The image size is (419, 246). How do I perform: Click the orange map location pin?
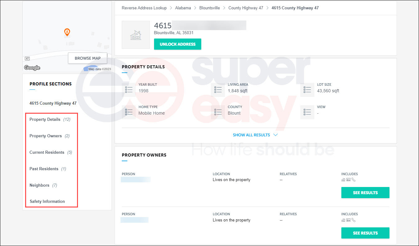coord(67,32)
